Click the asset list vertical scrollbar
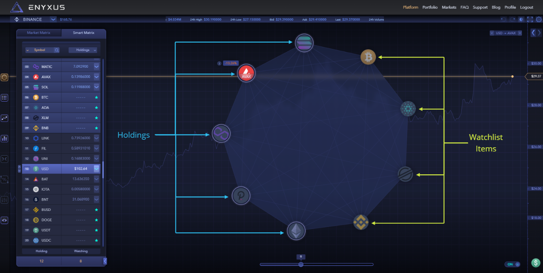Screen dimensions: 543x273 click(x=103, y=170)
